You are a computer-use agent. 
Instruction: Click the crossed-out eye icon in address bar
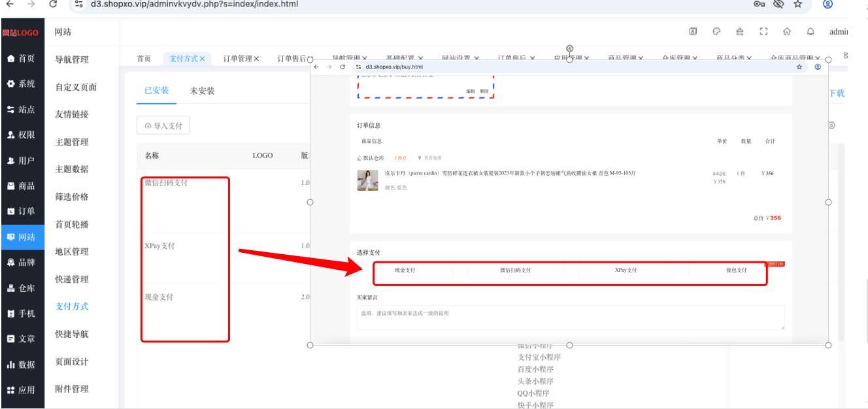[778, 4]
